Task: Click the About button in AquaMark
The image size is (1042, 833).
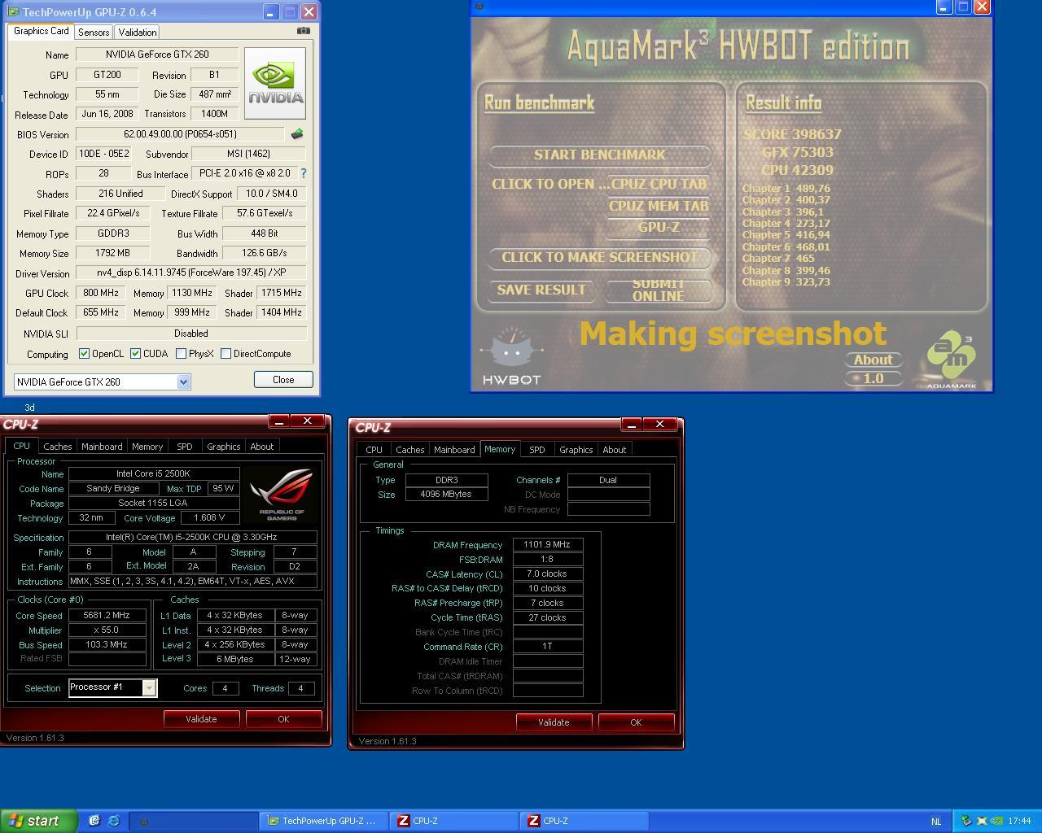Action: 873,360
